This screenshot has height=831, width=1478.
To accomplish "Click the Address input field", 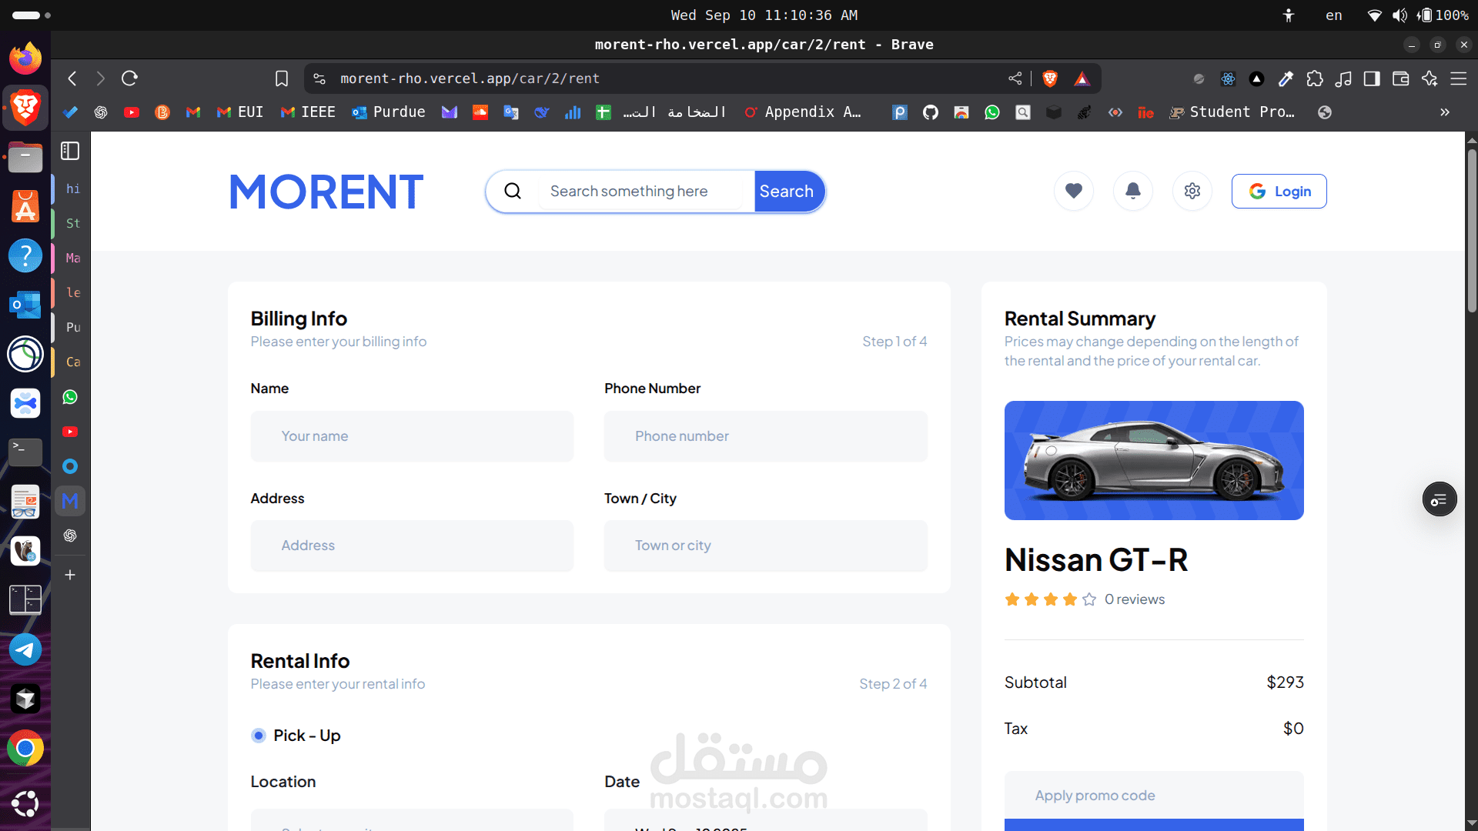I will [x=412, y=546].
